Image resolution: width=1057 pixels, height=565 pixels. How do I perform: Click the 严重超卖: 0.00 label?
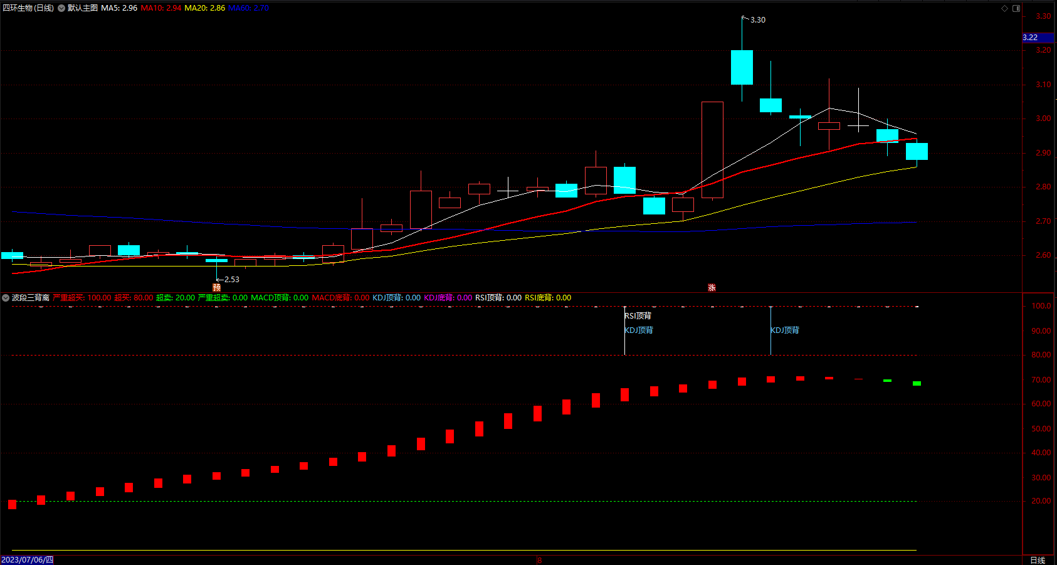(223, 298)
